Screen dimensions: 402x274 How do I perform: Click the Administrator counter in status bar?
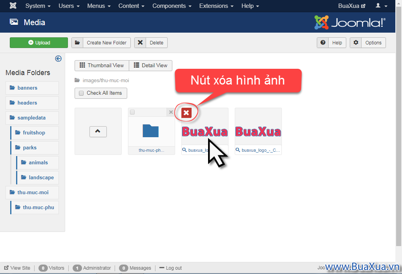(x=92, y=268)
